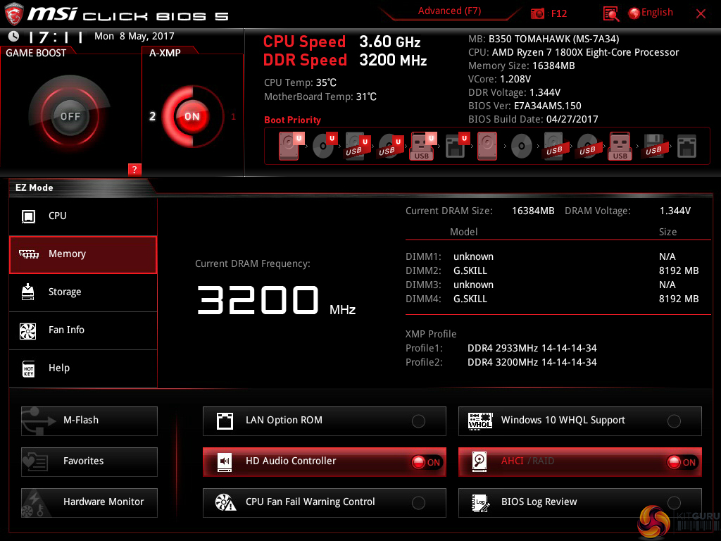Screen dimensions: 721x541
Task: Open the Storage section
Action: pos(83,292)
